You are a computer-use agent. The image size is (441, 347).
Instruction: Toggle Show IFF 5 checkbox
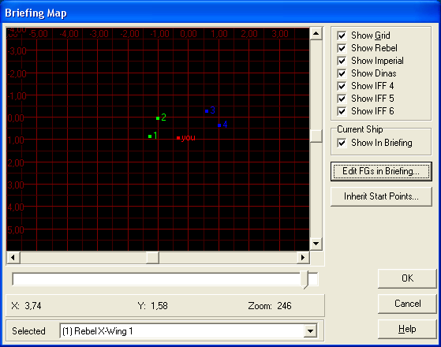point(342,99)
